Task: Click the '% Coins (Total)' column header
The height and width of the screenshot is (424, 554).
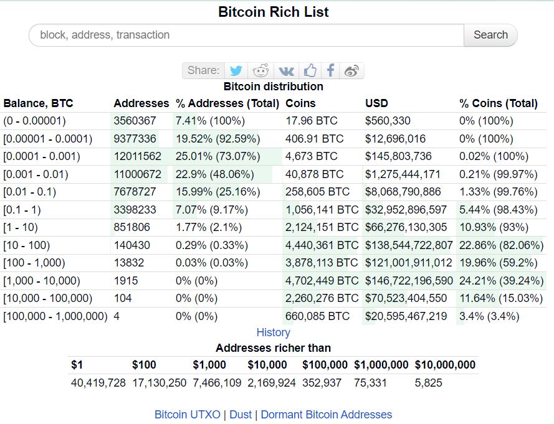Action: coord(498,103)
